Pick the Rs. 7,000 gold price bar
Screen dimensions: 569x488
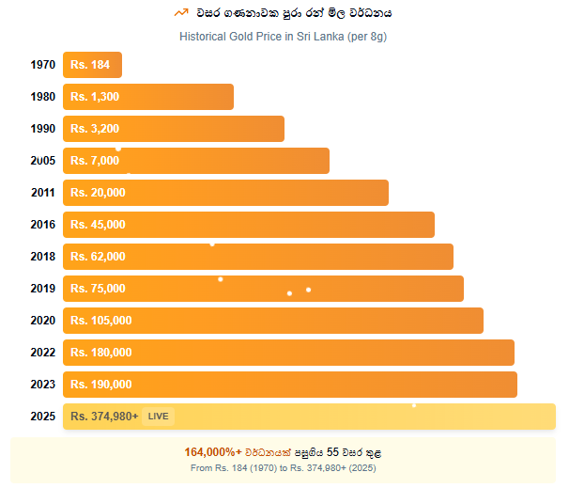pos(196,161)
